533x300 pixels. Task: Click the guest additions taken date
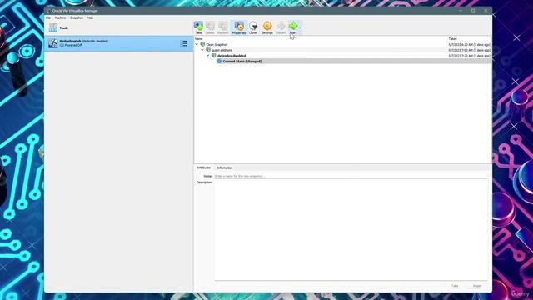[469, 50]
